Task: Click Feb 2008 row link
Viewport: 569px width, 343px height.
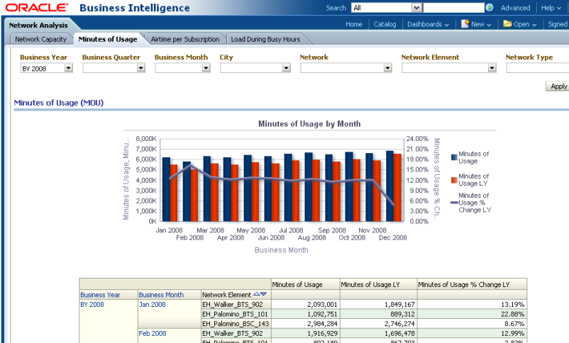Action: tap(153, 333)
